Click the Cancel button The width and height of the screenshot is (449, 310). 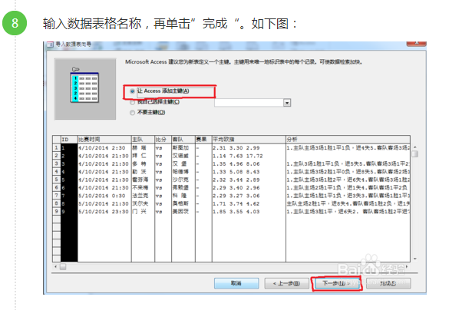236,283
